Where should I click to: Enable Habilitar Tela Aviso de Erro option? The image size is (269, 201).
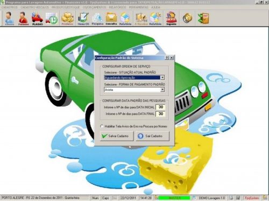tap(102, 126)
